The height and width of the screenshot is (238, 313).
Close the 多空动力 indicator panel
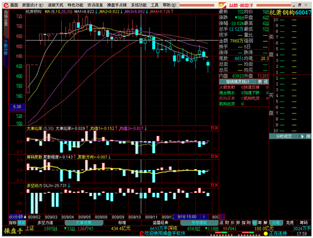tap(216, 185)
